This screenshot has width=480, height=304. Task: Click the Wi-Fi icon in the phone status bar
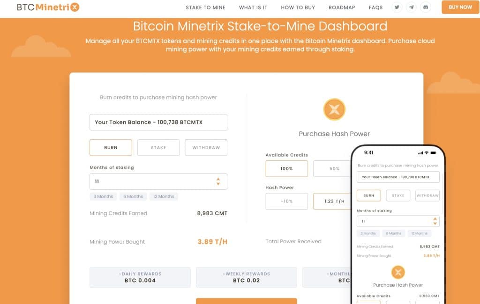[427, 152]
